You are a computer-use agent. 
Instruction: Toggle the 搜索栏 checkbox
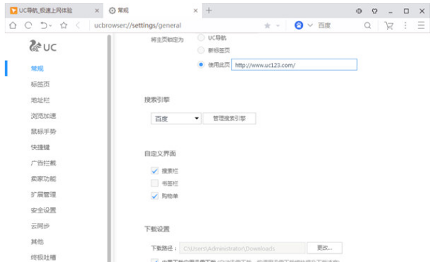(x=155, y=171)
